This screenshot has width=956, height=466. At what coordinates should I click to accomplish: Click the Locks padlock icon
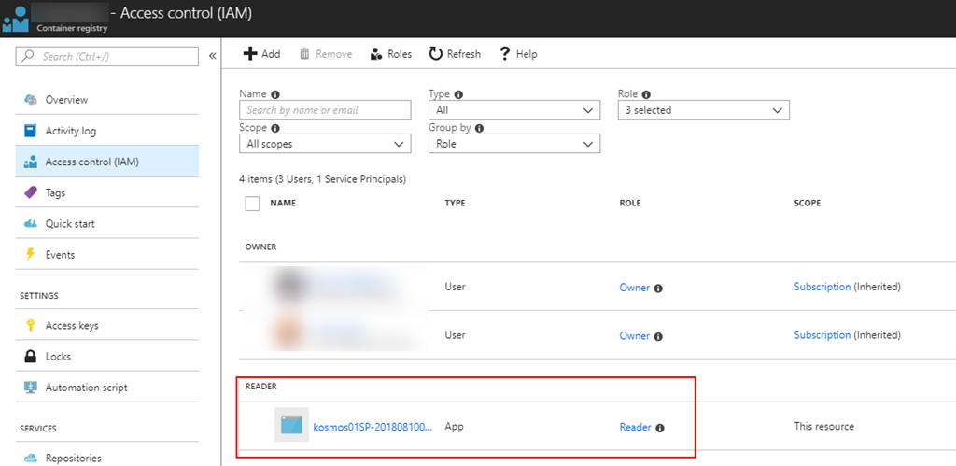pos(30,357)
